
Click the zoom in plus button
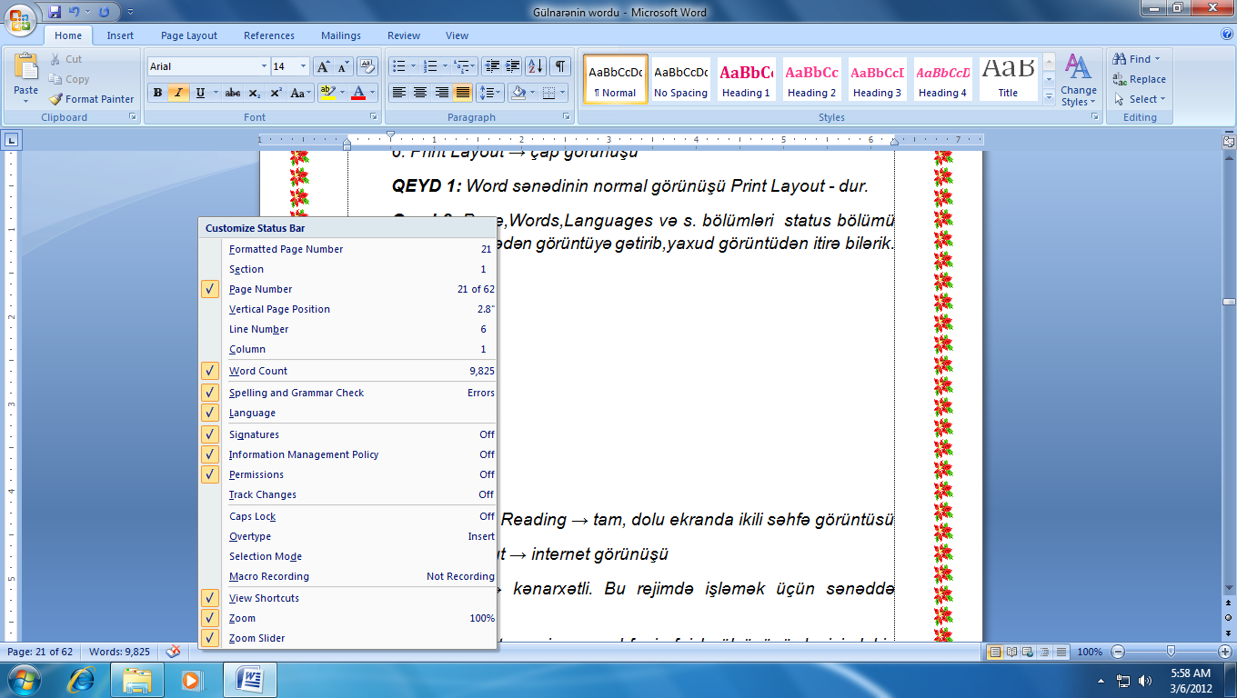tap(1224, 652)
